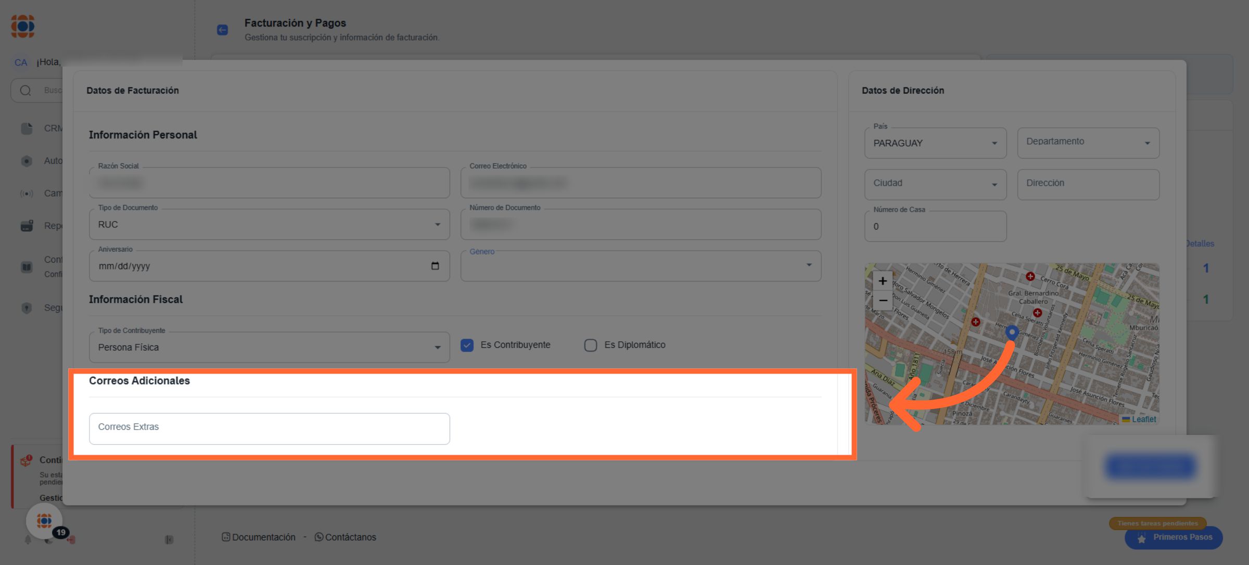Open the Tipo de Documento RUC dropdown
The height and width of the screenshot is (565, 1249).
point(269,225)
